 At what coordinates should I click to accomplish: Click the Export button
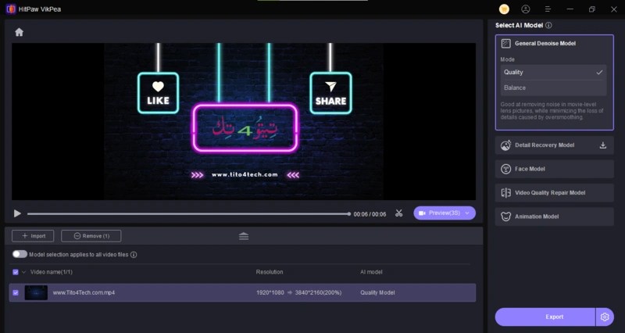coord(545,317)
